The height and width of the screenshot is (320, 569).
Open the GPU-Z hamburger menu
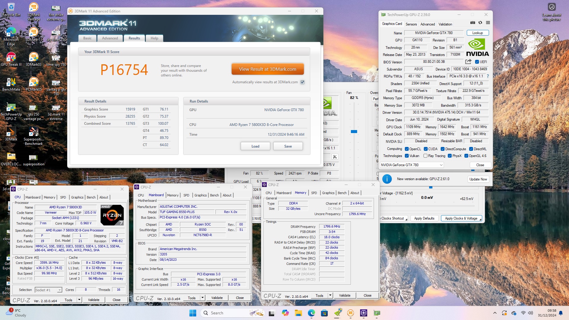(488, 23)
